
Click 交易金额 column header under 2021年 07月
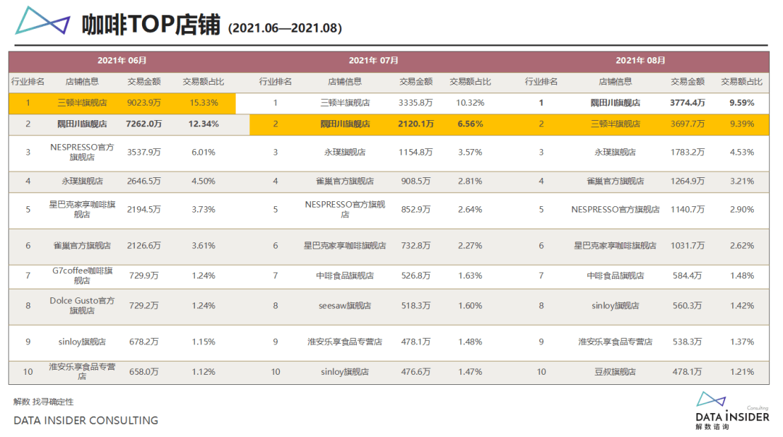coord(415,82)
